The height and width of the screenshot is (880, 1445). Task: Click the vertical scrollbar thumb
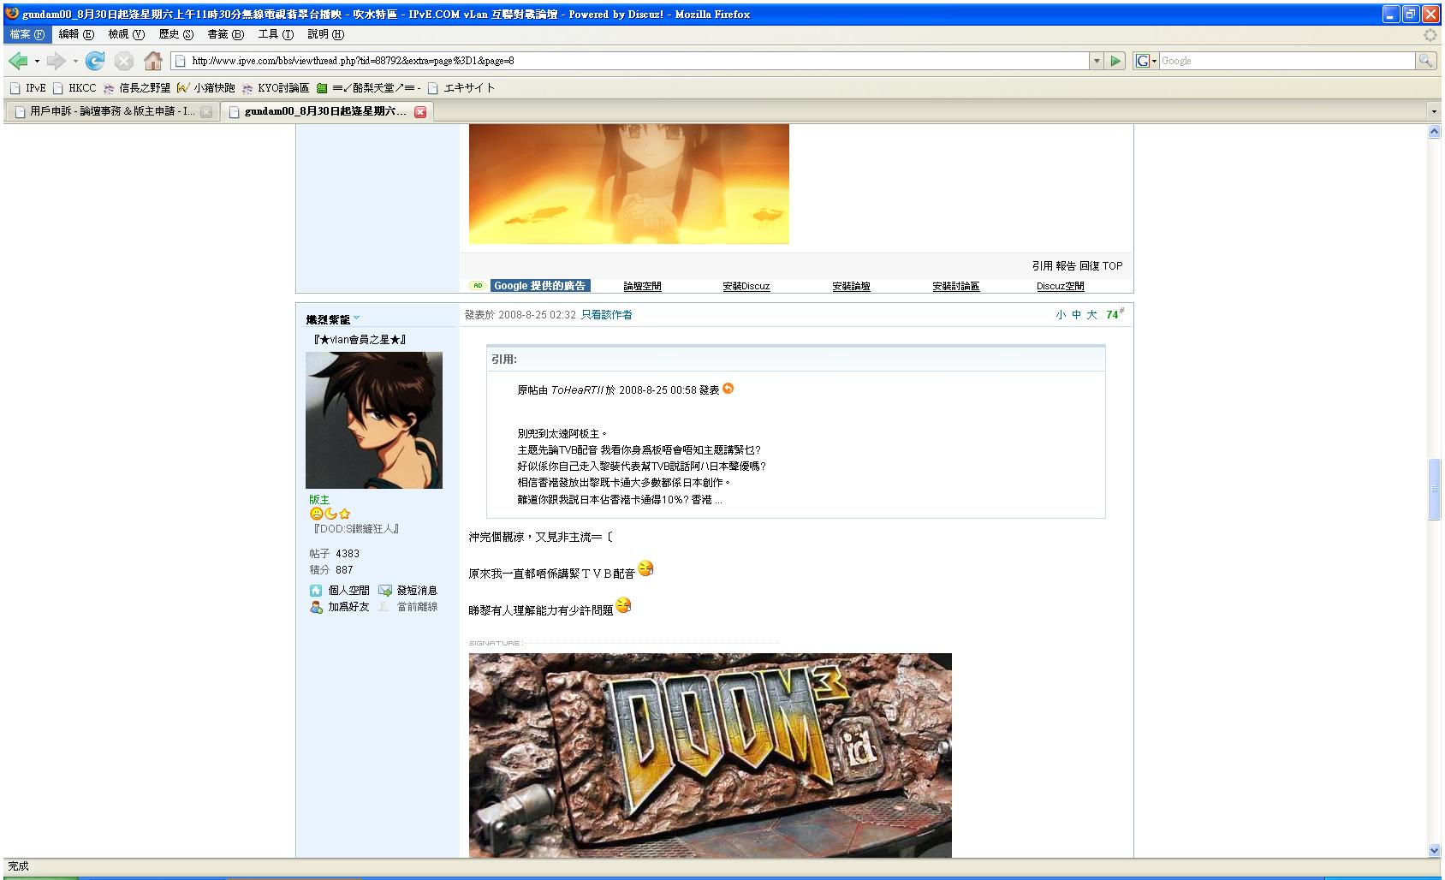point(1434,490)
